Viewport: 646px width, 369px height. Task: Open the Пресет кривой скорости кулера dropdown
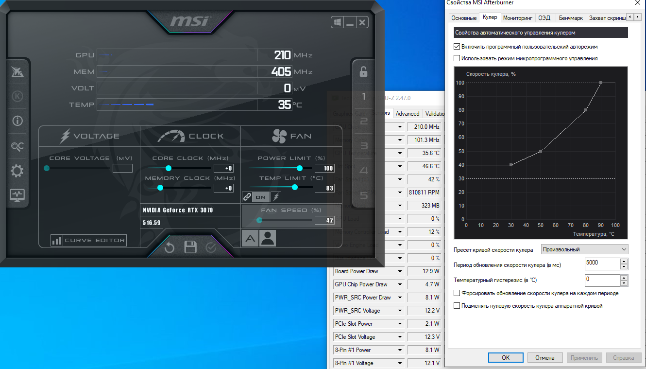coord(585,249)
